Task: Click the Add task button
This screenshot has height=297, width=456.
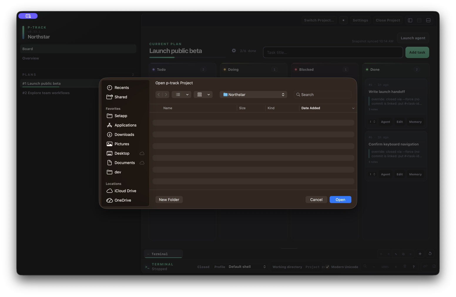Action: (x=417, y=52)
